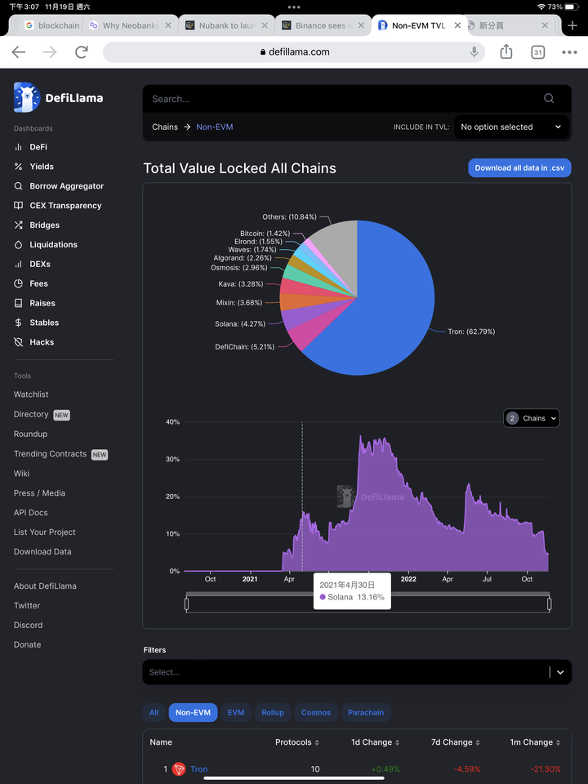The width and height of the screenshot is (588, 784).
Task: Click the DefiLlama logo
Action: pos(59,97)
